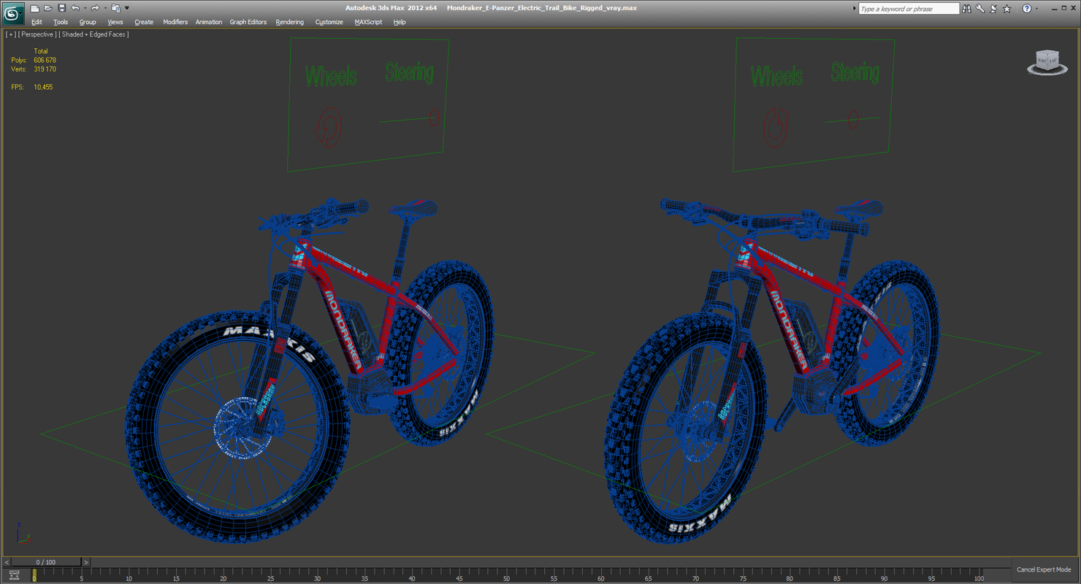1081x584 pixels.
Task: Open the MAXScript menu
Action: pos(368,22)
